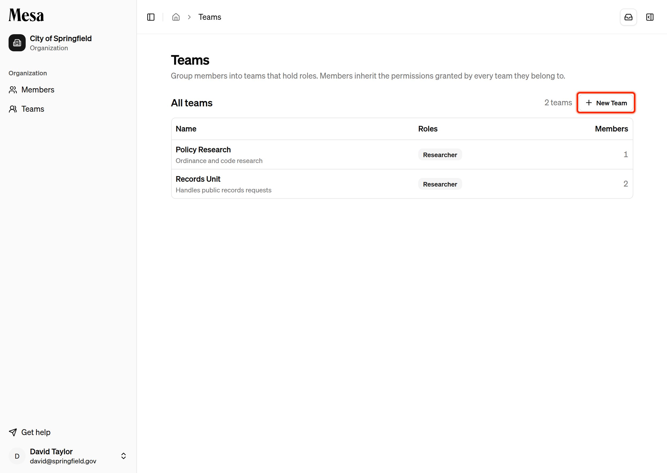The height and width of the screenshot is (473, 667).
Task: Go to home via breadcrumb house icon
Action: pos(176,17)
